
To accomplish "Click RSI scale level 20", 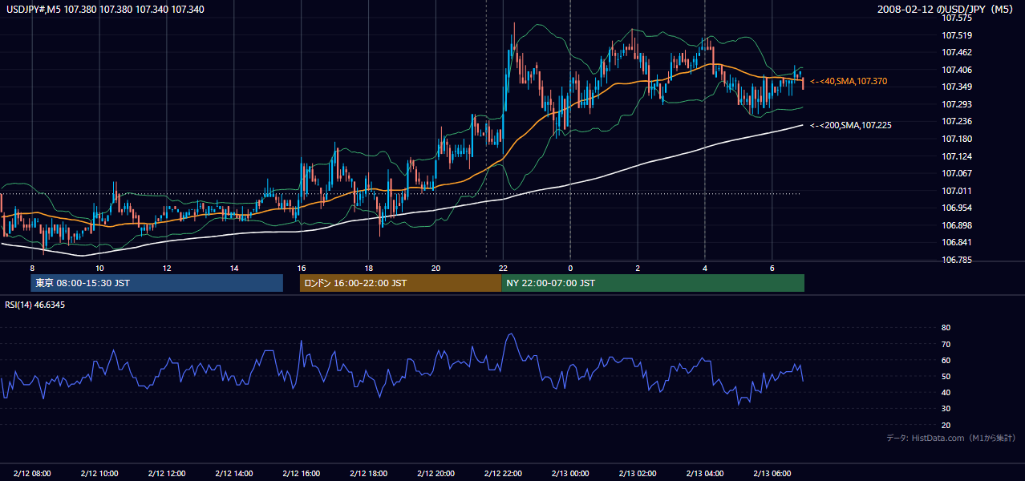I will pos(946,425).
